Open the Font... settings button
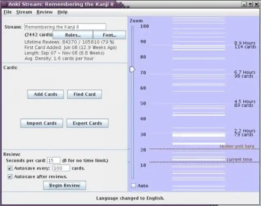This screenshot has height=206, width=261. coord(109,35)
